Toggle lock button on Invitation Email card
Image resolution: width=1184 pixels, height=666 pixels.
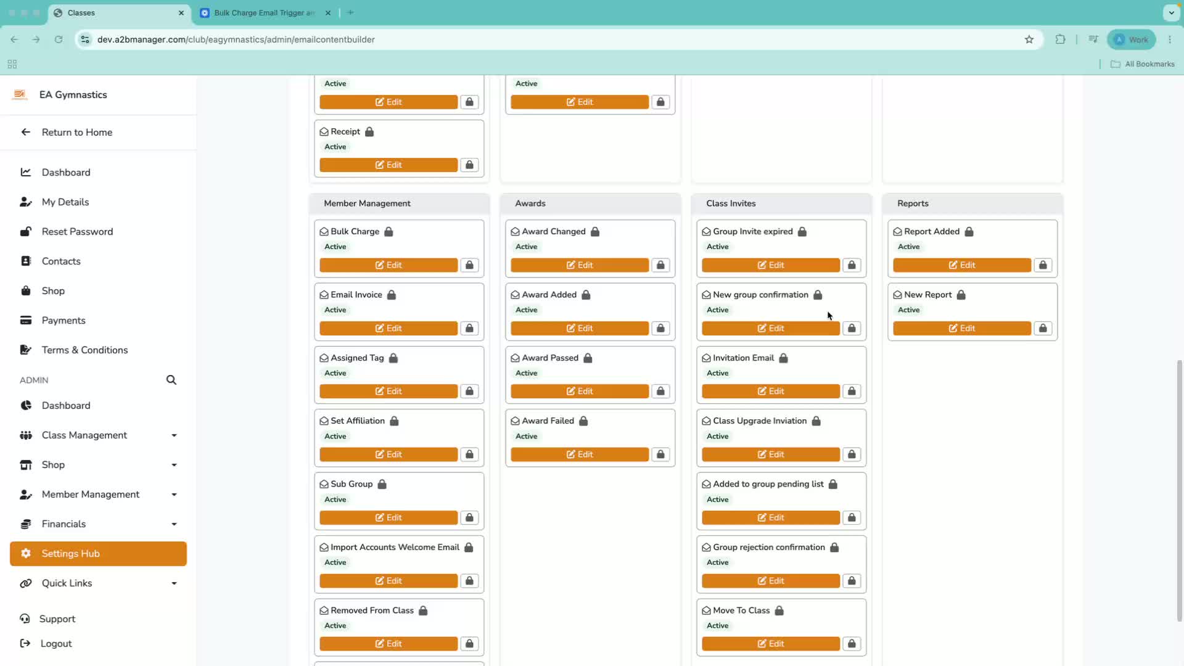852,392
